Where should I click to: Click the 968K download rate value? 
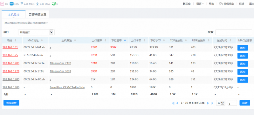tap(113, 47)
